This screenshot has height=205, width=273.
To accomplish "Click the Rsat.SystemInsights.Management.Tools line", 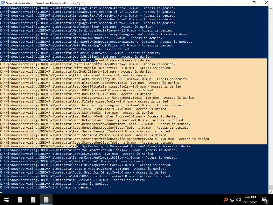I will 97,146.
